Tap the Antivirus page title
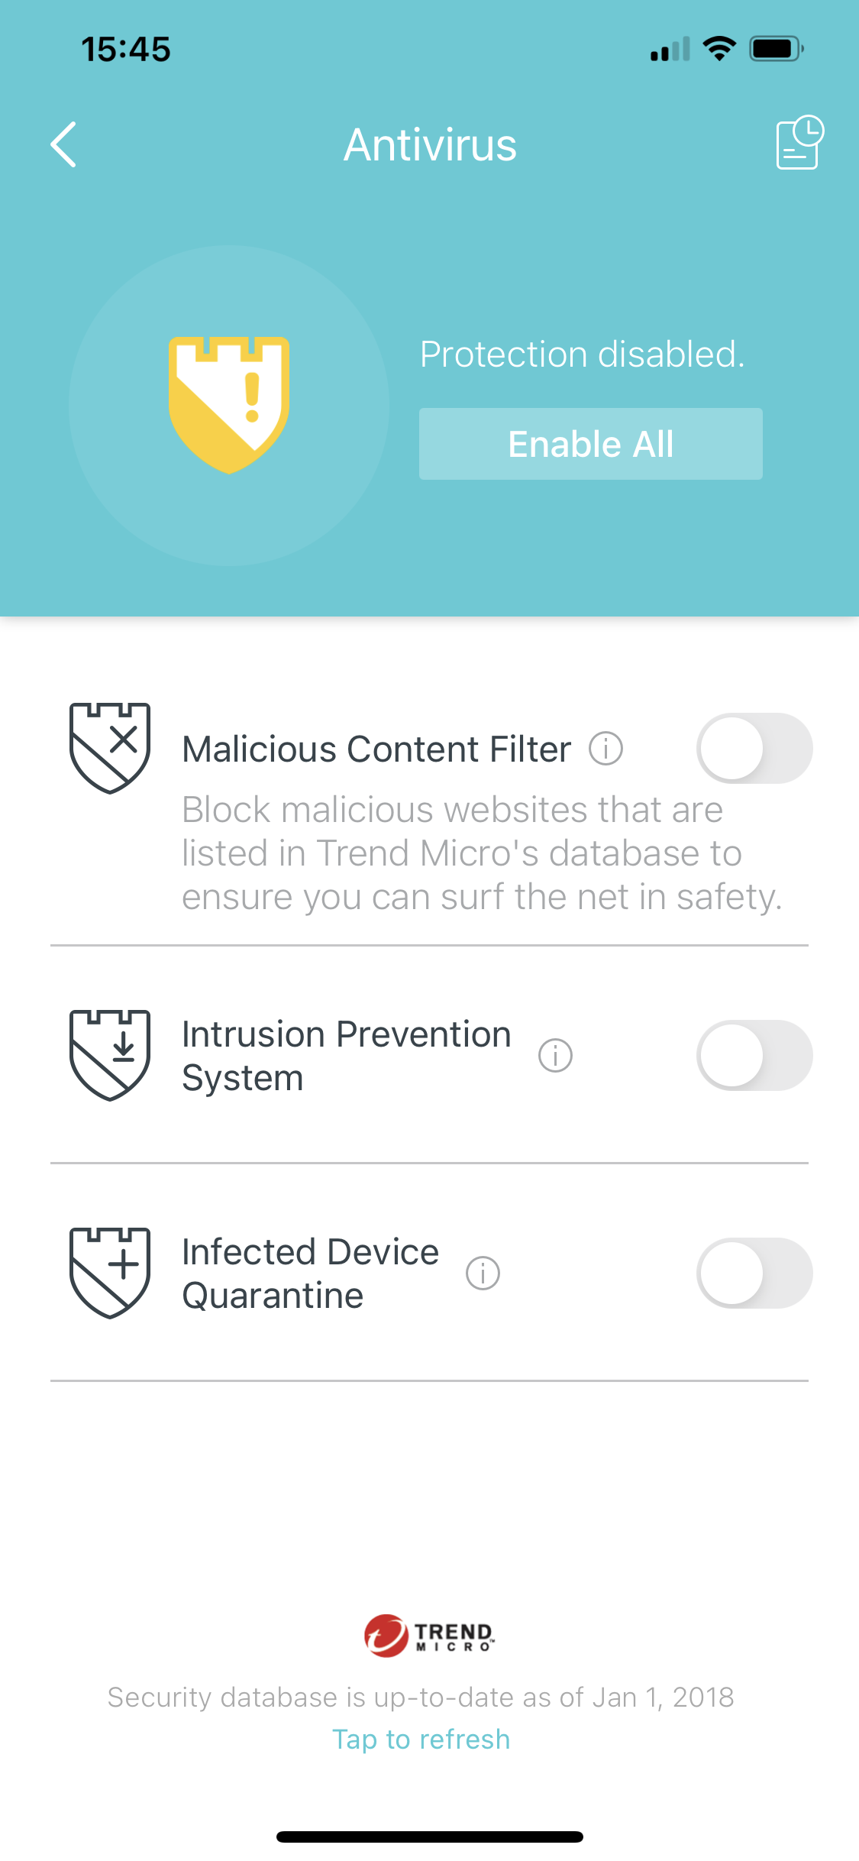Viewport: 859px width, 1861px height. pyautogui.click(x=430, y=144)
